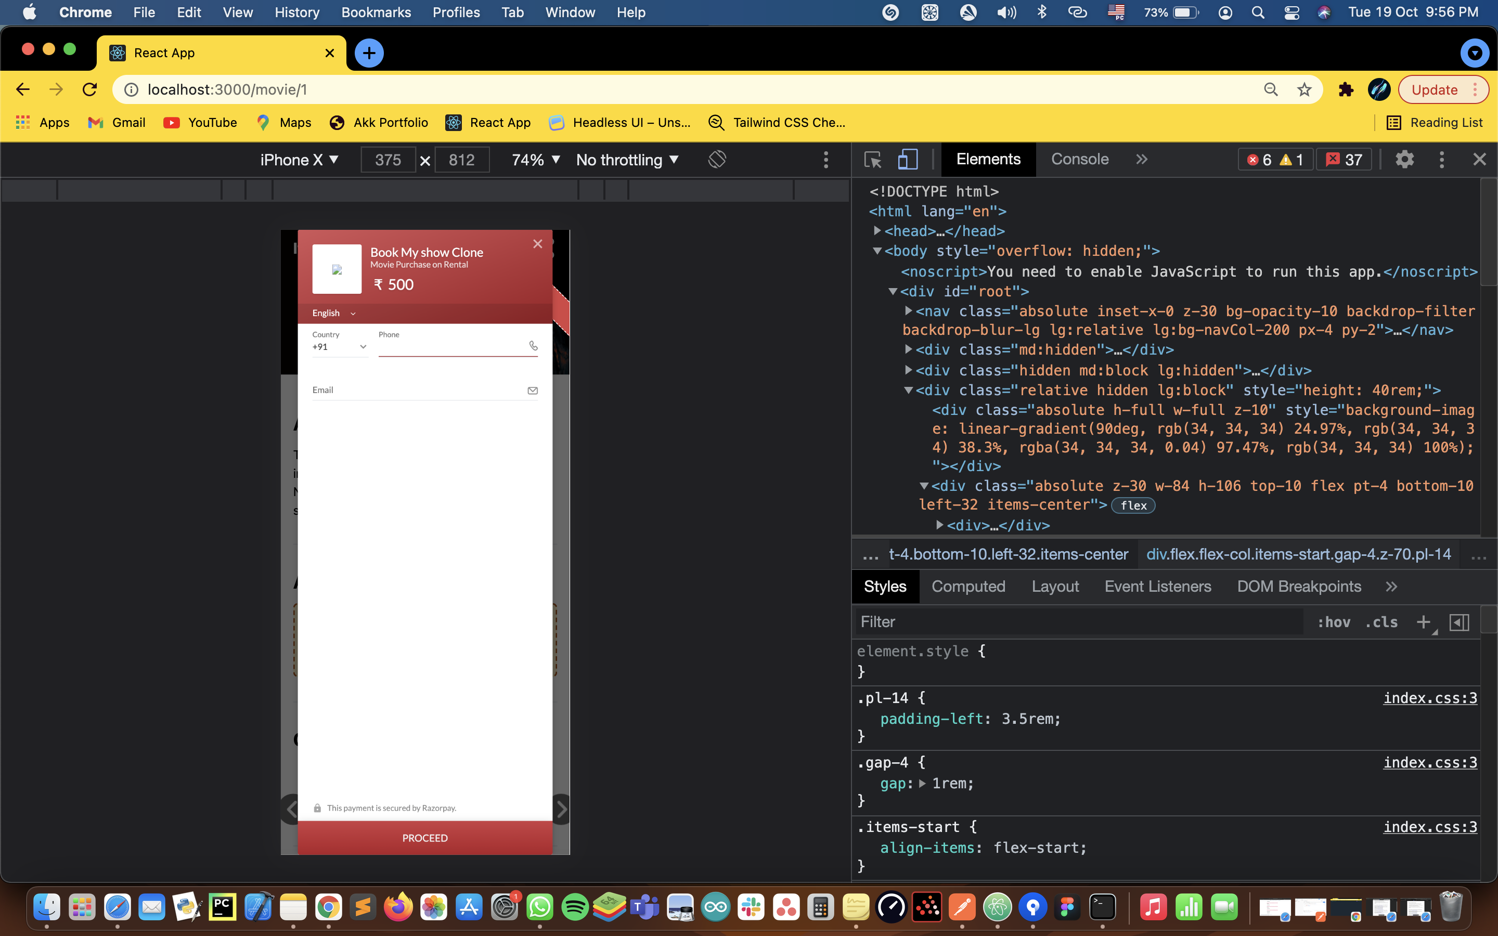Toggle the device toolbar icon

click(908, 159)
